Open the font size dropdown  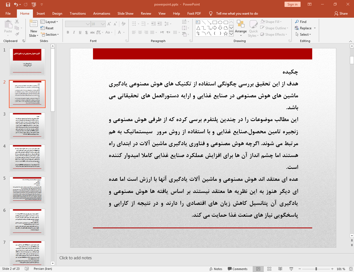103,24
